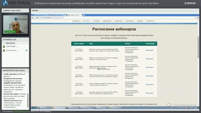Screen dimensions: 201x113
Task: Open the ClickMeeting.com link in the footer
Action: (x=21, y=111)
